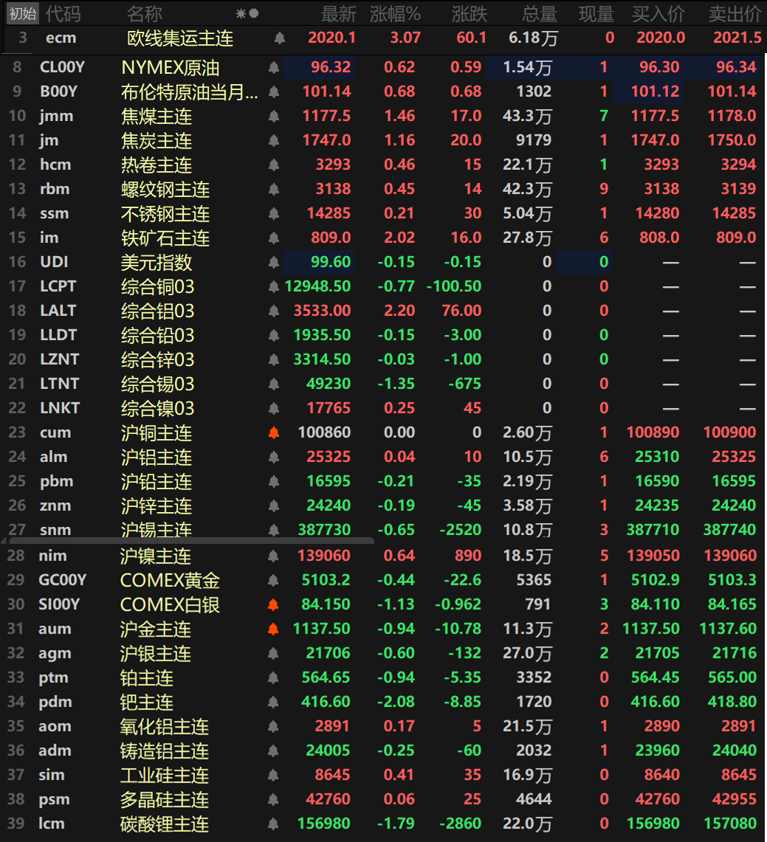Click the 2.20 change percent for 综合铝03
Image resolution: width=767 pixels, height=842 pixels.
click(x=399, y=311)
